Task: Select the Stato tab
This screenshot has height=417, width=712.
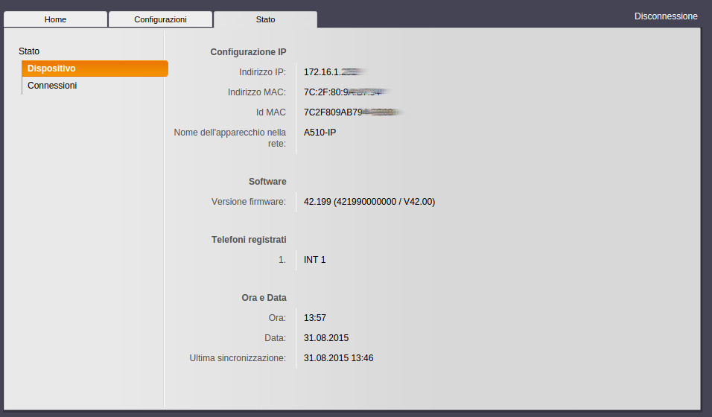Action: [x=265, y=19]
